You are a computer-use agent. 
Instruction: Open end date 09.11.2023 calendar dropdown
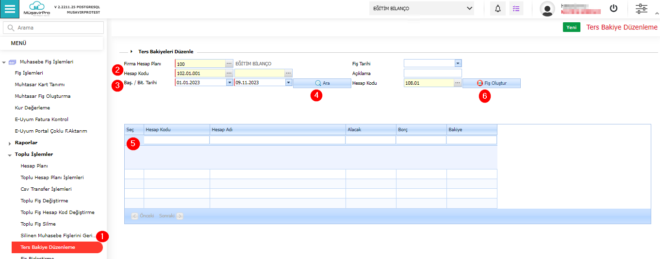click(x=289, y=83)
